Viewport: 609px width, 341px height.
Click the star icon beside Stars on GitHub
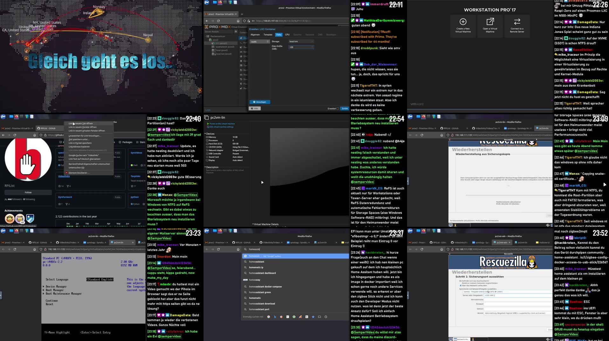tap(137, 142)
